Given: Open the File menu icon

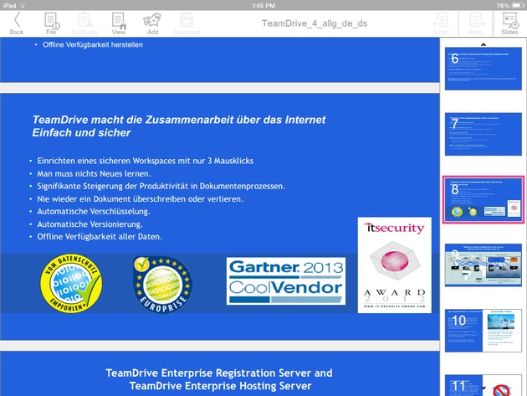Looking at the screenshot, I should pyautogui.click(x=51, y=20).
